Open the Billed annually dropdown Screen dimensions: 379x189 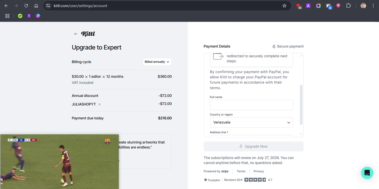pos(157,62)
